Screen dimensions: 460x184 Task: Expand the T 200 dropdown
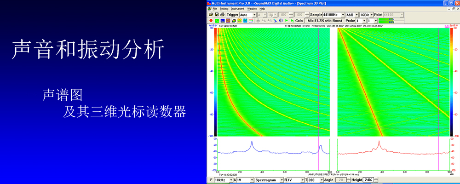(x=322, y=180)
